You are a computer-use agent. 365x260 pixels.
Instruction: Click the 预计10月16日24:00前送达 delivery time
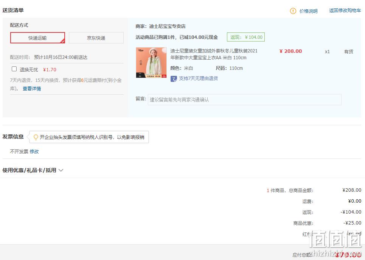(x=61, y=57)
